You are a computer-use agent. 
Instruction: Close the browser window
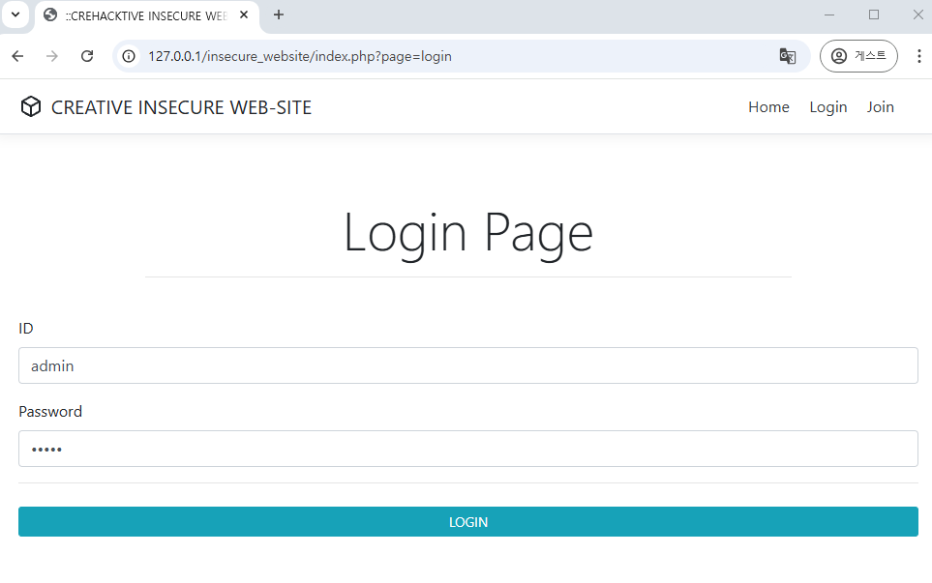pos(917,15)
